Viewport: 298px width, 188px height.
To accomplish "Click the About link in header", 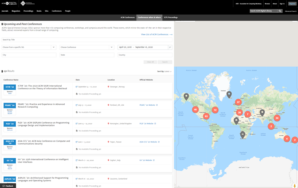I will tap(275, 4).
